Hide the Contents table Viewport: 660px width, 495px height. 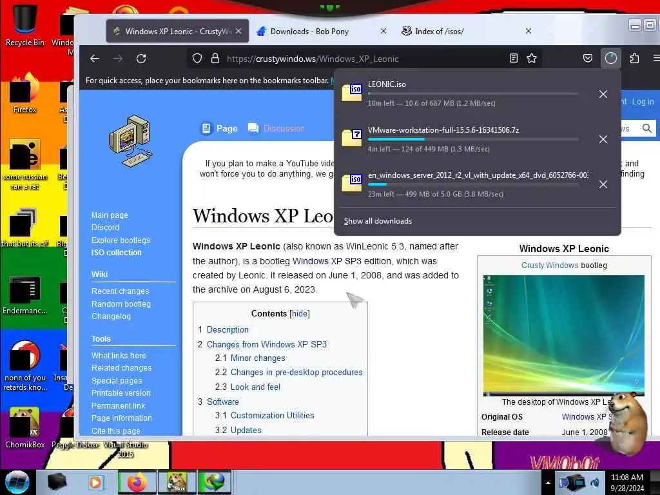(300, 314)
